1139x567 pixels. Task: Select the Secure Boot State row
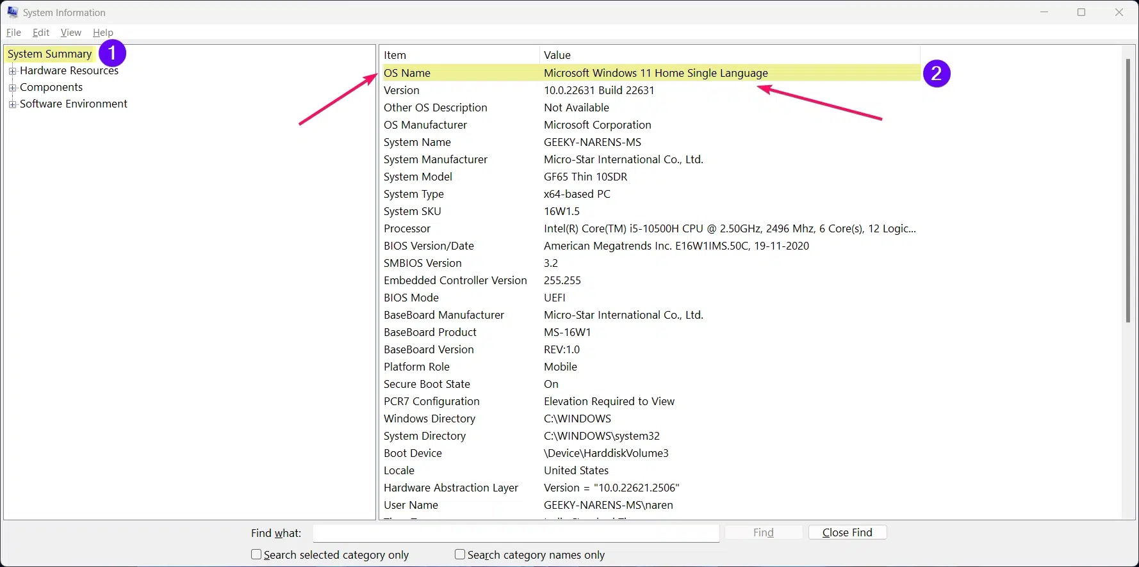(651, 384)
